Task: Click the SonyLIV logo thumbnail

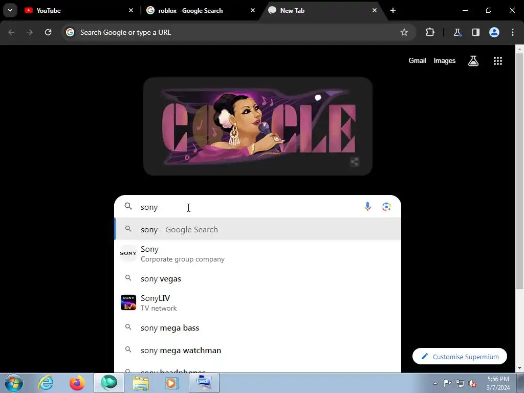Action: [x=128, y=302]
